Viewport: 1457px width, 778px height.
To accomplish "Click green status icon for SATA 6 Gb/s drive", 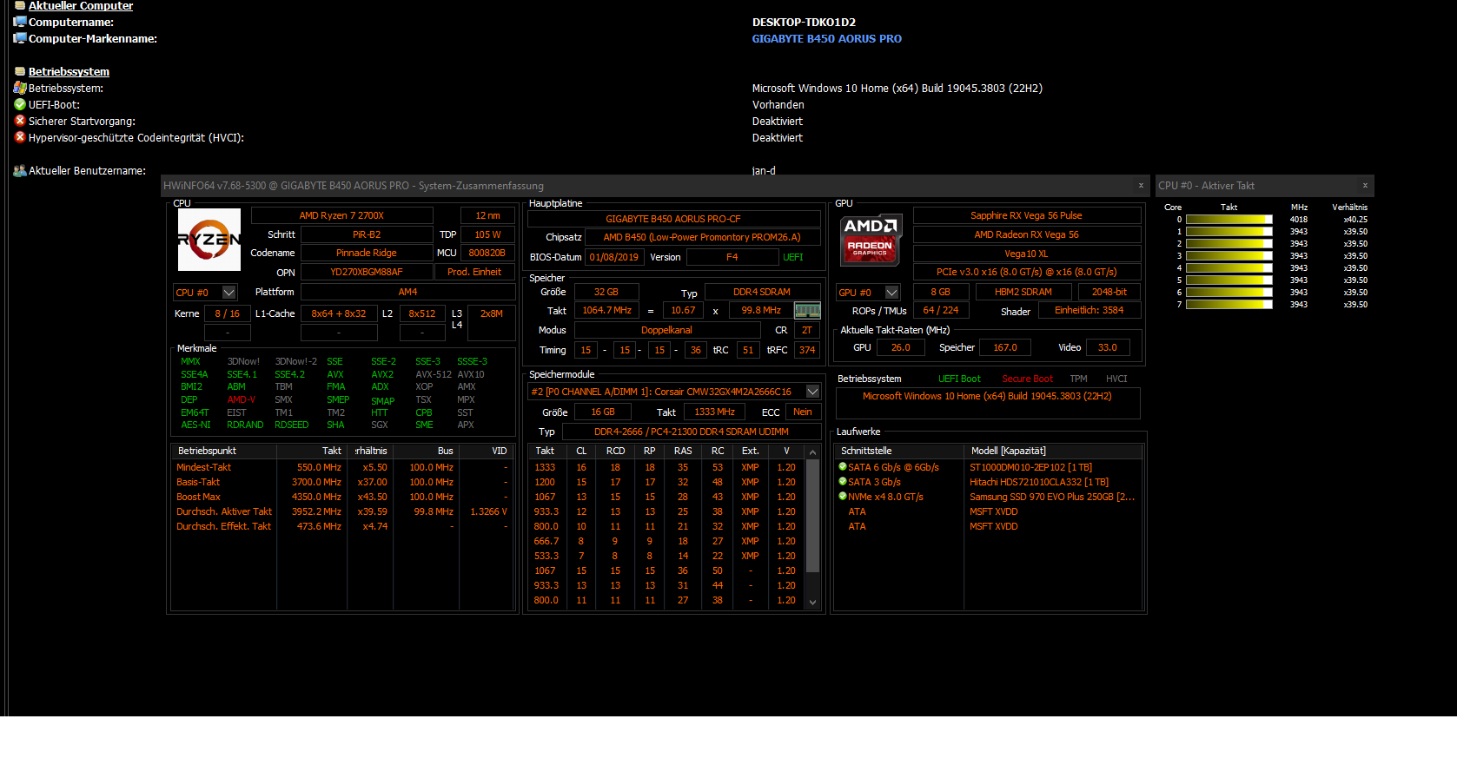I will tap(842, 467).
